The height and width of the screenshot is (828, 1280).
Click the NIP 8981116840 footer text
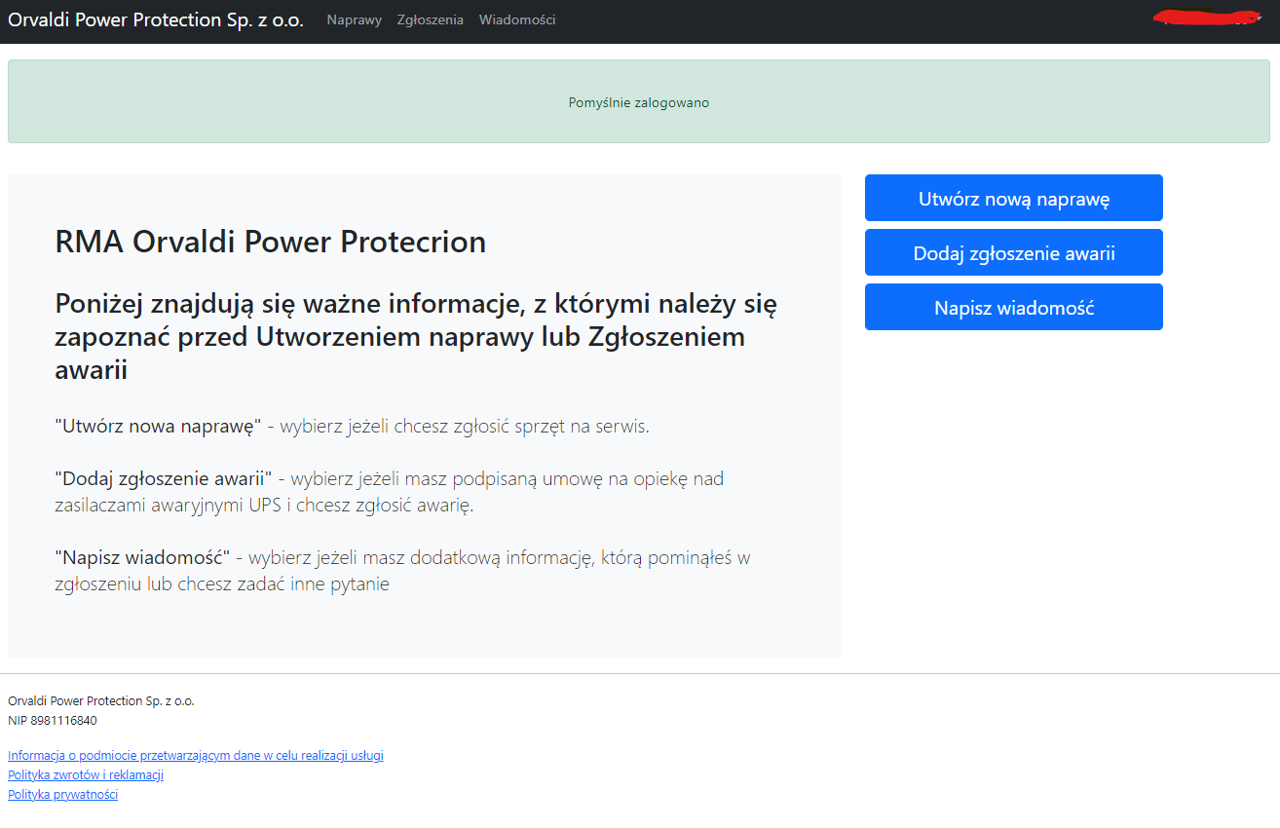pyautogui.click(x=53, y=721)
